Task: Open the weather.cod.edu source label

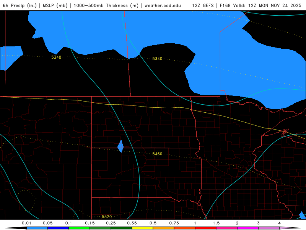Action: click(163, 5)
